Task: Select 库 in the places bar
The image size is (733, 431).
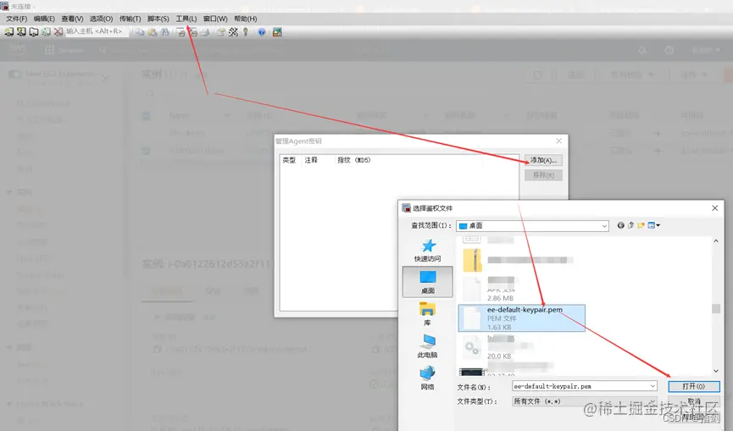Action: pyautogui.click(x=428, y=314)
